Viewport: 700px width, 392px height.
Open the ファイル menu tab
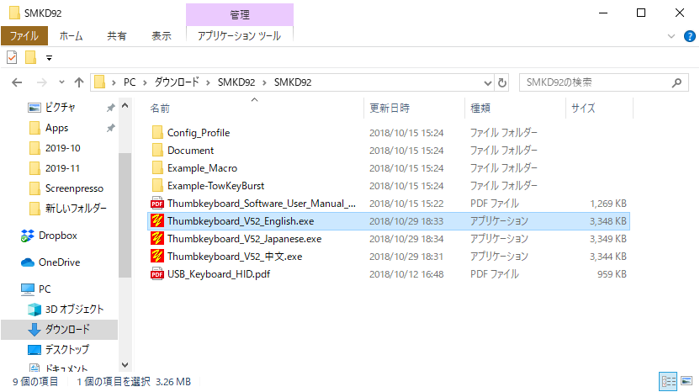tap(24, 35)
